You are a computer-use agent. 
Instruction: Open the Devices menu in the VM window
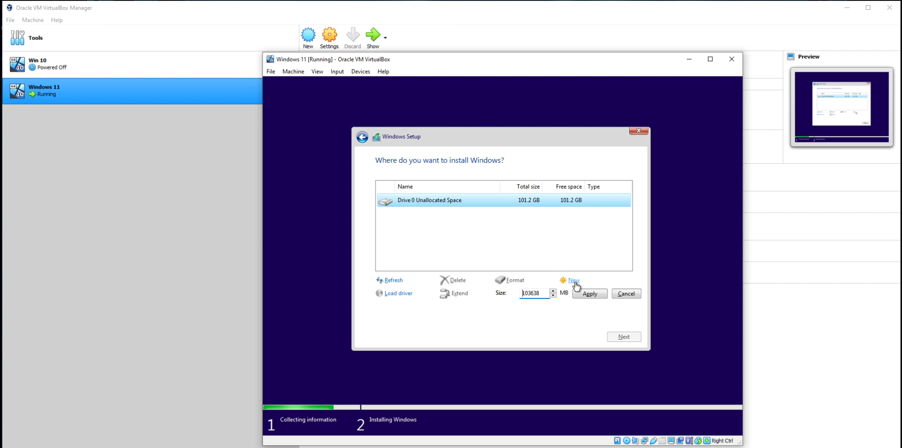click(x=361, y=72)
